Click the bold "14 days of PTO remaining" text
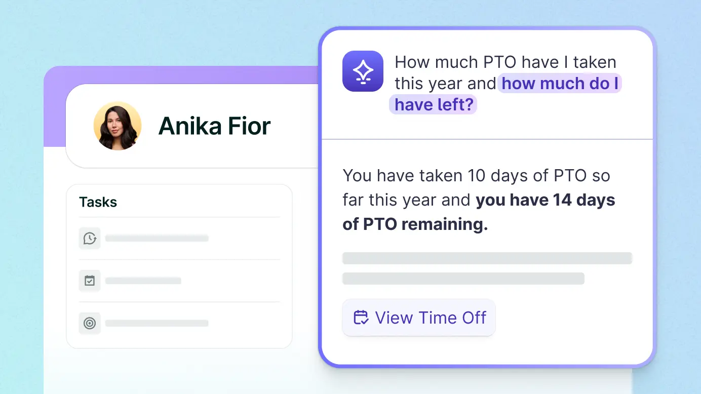Viewport: 701px width, 394px height. pyautogui.click(x=545, y=200)
